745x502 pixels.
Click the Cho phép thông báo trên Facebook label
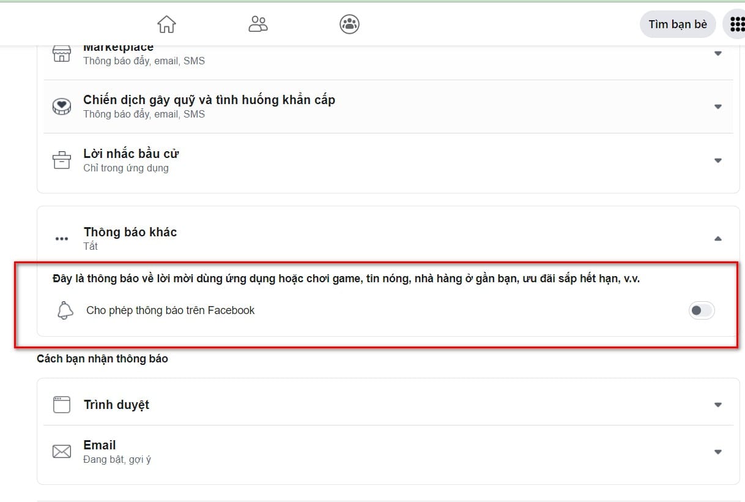(x=171, y=310)
